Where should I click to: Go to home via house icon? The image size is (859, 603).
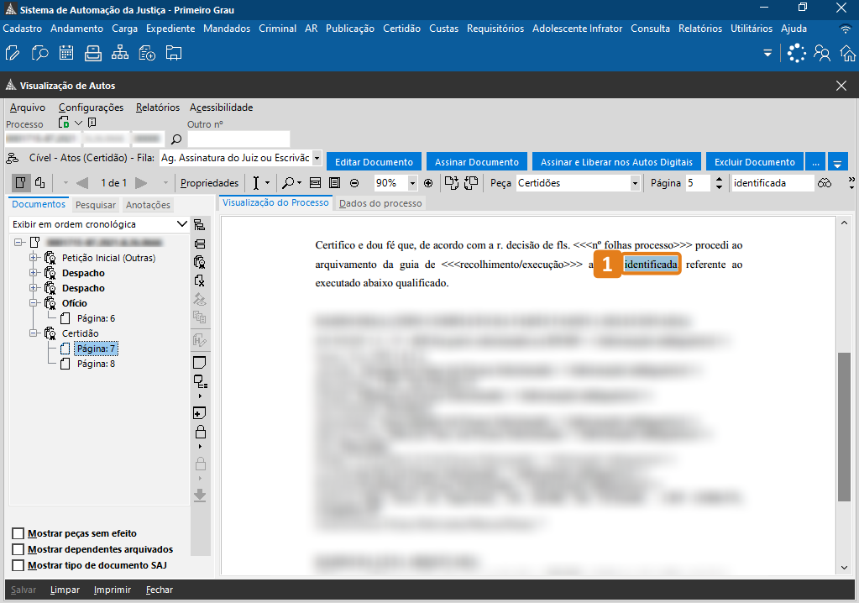click(848, 53)
